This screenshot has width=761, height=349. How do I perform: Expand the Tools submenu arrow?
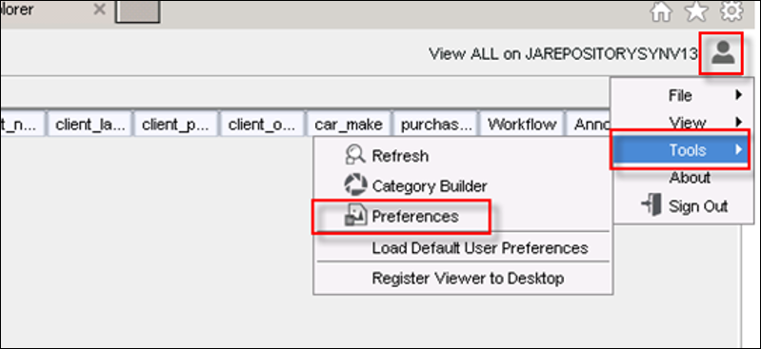[739, 150]
